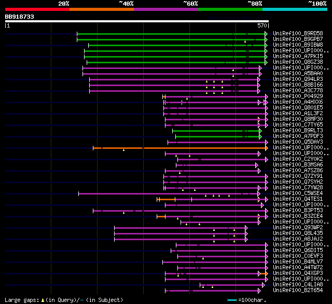
Task: Pick the UniRef100_C7TY65 hit
Action: tap(298, 125)
